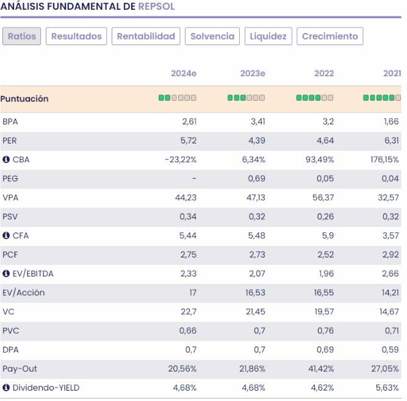Go to the Solvencia tab
407x401 pixels.
[x=212, y=36]
